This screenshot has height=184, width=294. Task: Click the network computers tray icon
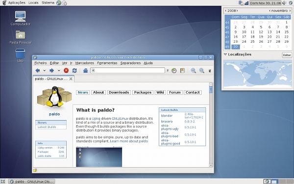(x=241, y=3)
